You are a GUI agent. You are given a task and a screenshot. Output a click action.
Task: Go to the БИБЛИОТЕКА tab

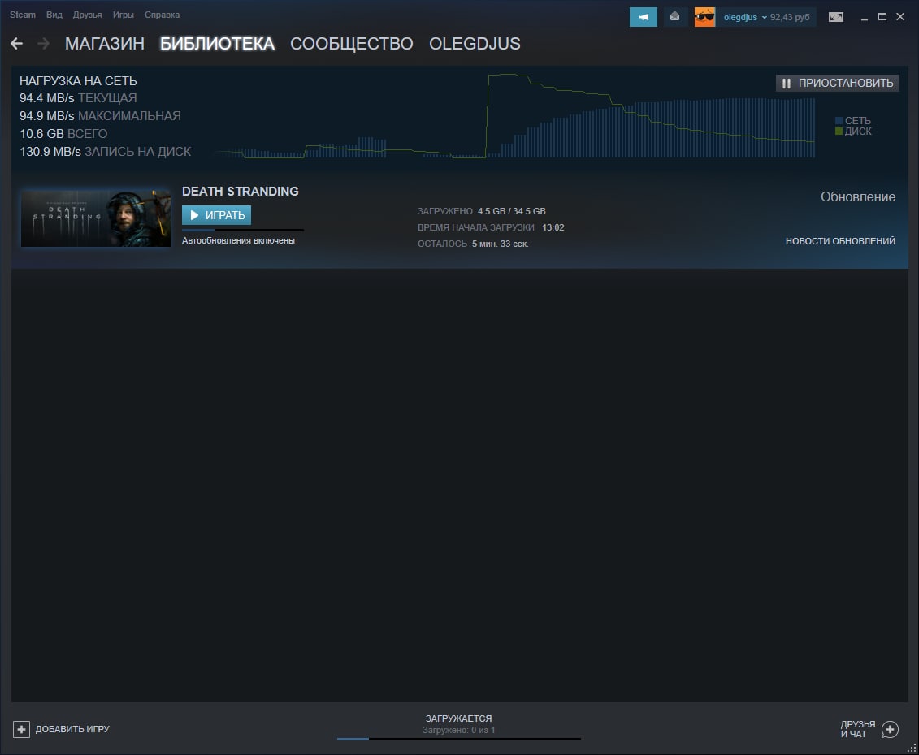tap(217, 44)
